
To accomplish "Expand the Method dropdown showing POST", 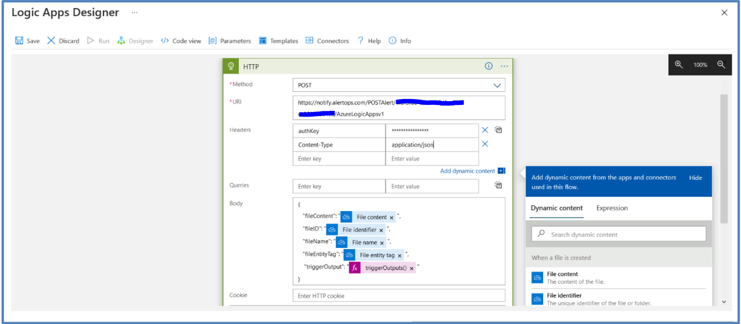I will 497,85.
